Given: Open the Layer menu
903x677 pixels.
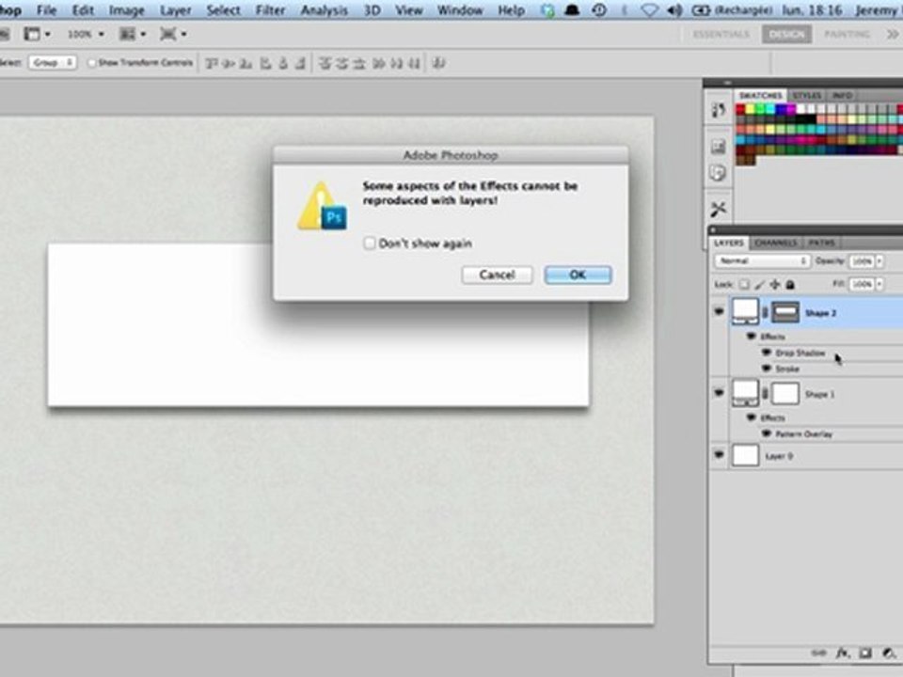Looking at the screenshot, I should tap(176, 10).
